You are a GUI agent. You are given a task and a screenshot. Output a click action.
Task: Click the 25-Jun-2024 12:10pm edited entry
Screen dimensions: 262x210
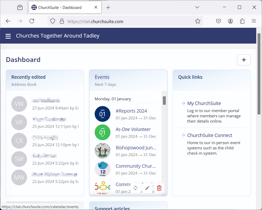click(x=55, y=145)
